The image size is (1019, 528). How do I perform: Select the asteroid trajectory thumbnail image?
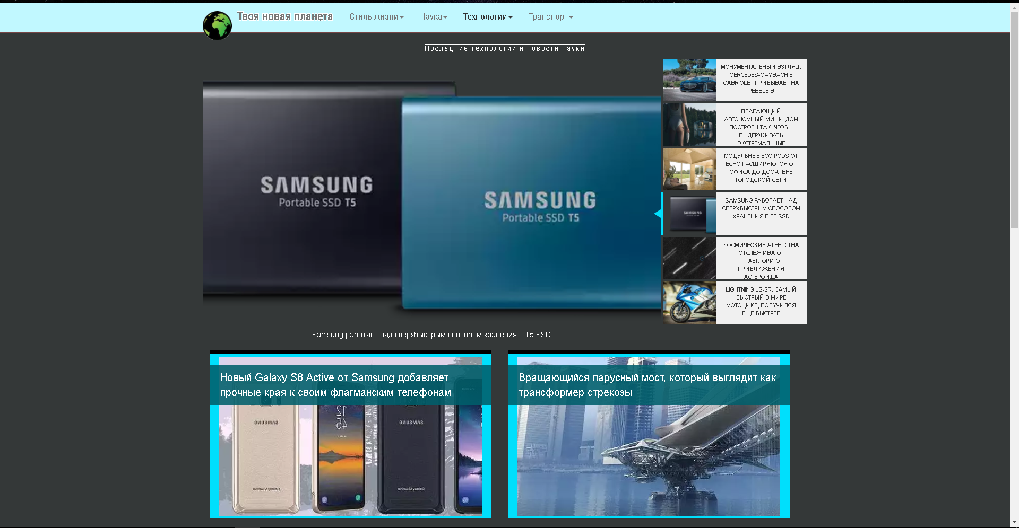[x=689, y=258]
